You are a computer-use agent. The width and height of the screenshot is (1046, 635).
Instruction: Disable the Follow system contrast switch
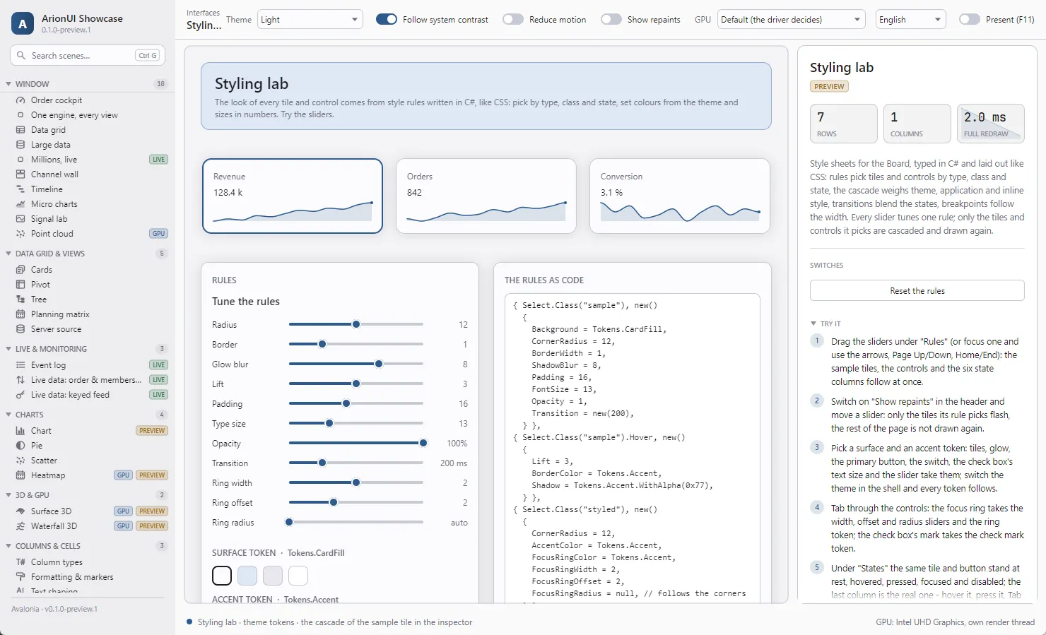(387, 20)
